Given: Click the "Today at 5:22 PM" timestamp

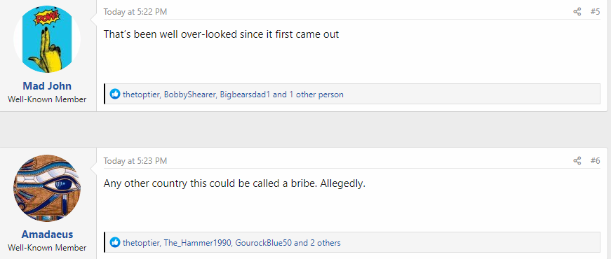Looking at the screenshot, I should coord(135,12).
